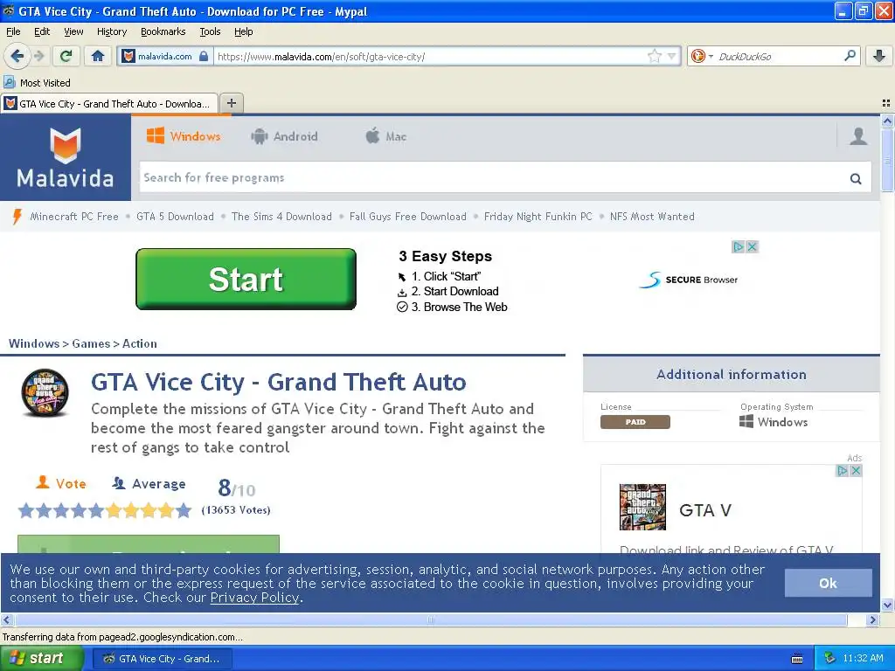Click the horizontal scrollbar left arrow
The image size is (895, 671).
coord(7,619)
